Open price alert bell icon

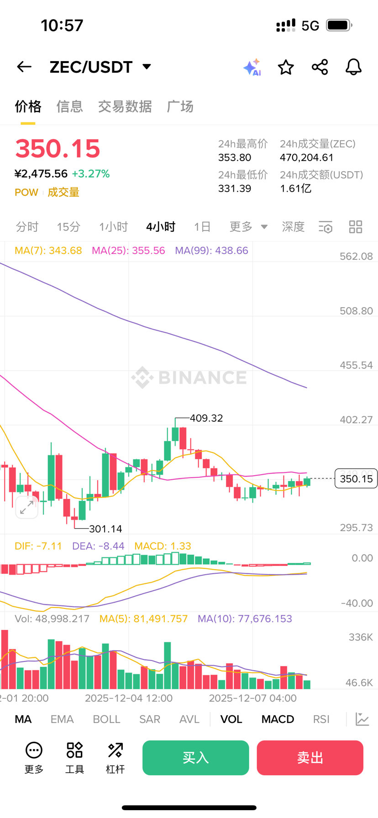353,67
